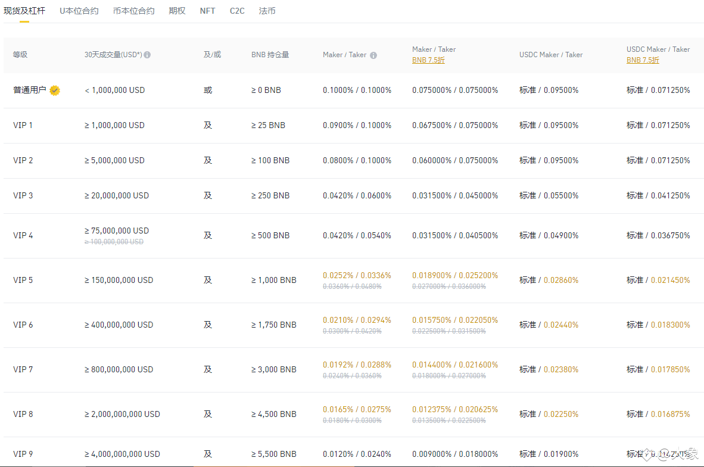Screen dimensions: 704x467
Task: Switch to the 期权 tab
Action: pyautogui.click(x=177, y=11)
